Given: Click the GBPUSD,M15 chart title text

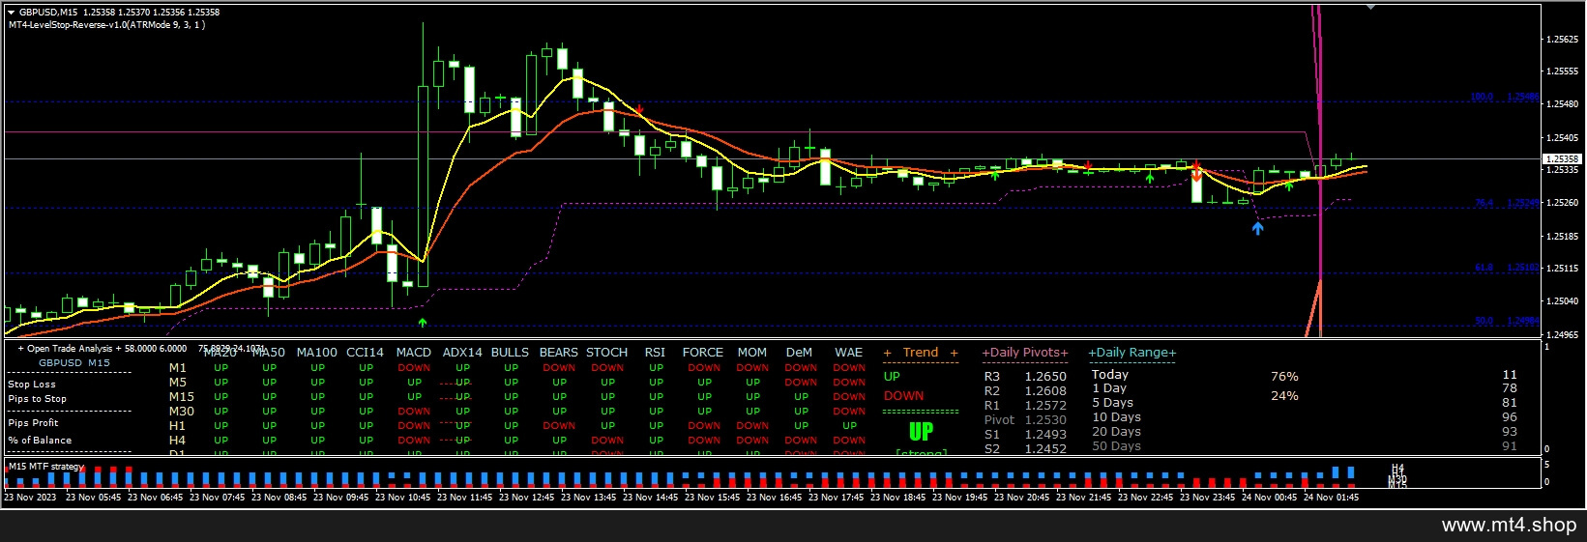Looking at the screenshot, I should [x=48, y=13].
